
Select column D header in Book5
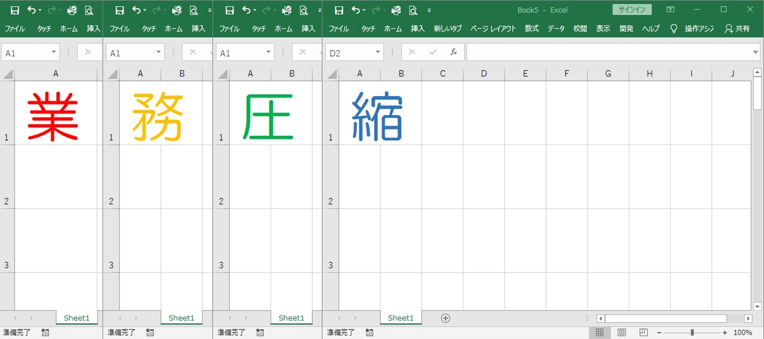coord(483,74)
